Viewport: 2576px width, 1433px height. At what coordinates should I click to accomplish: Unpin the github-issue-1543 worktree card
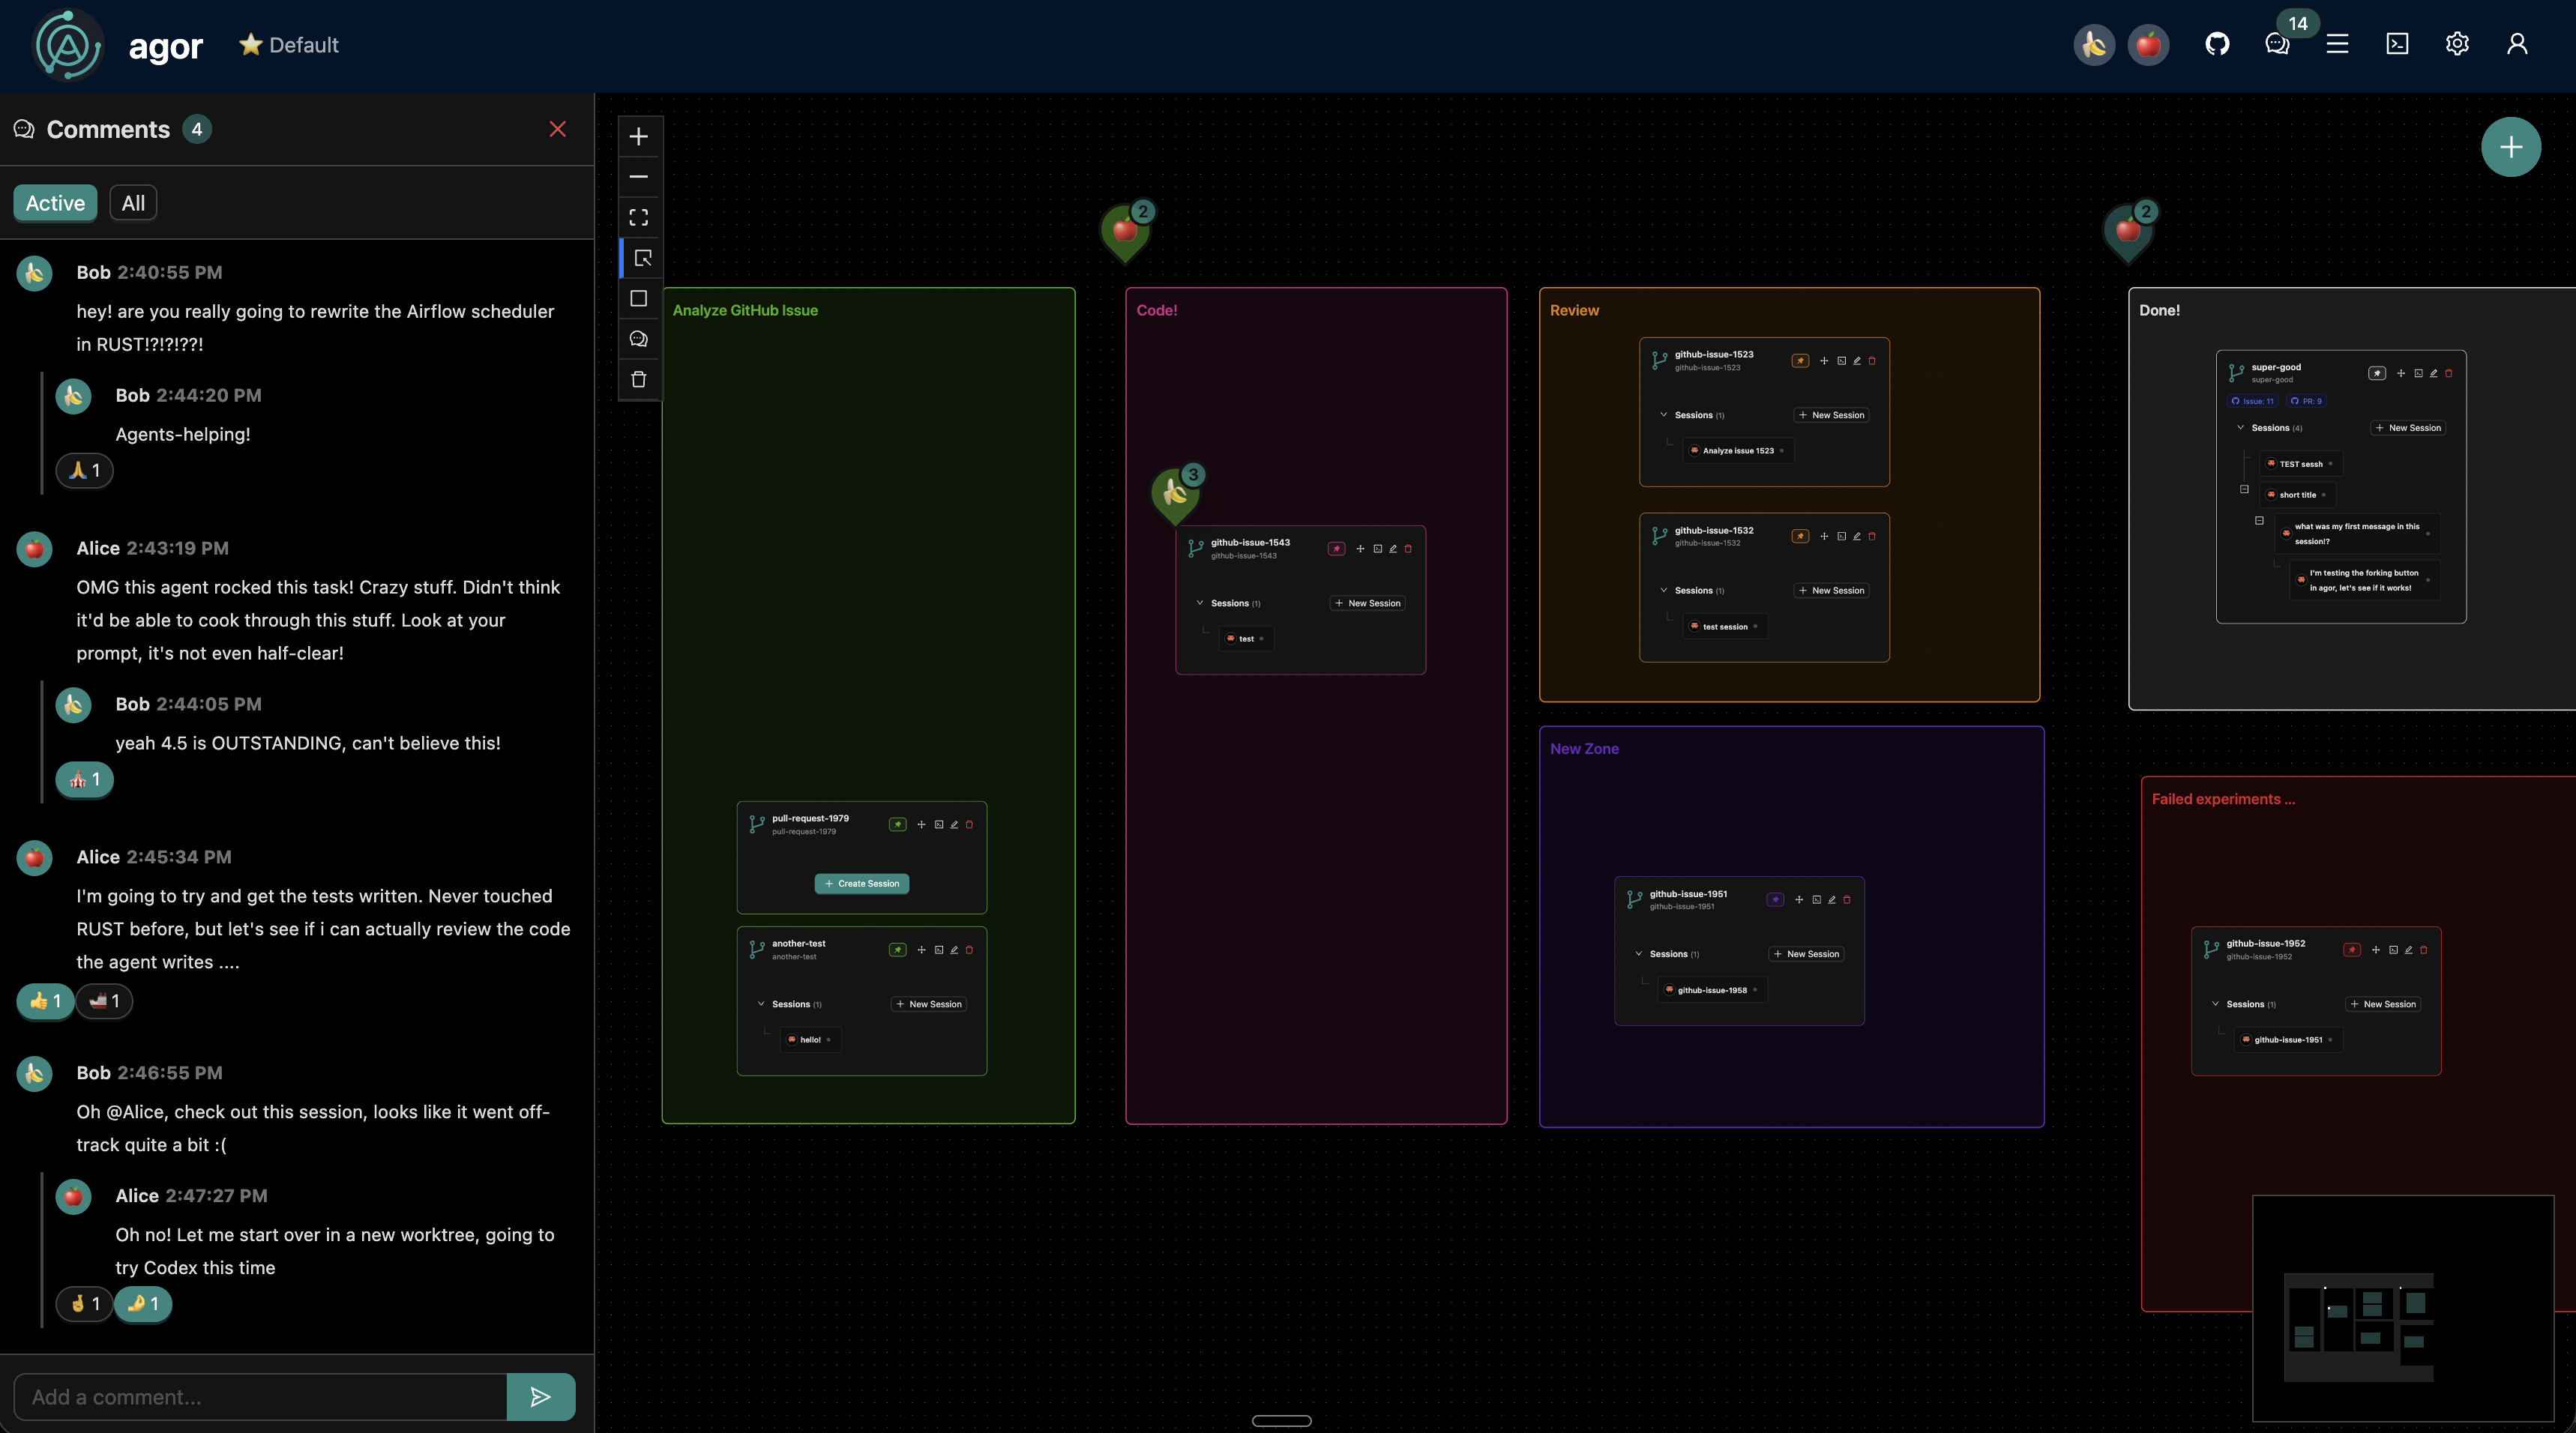(1336, 548)
